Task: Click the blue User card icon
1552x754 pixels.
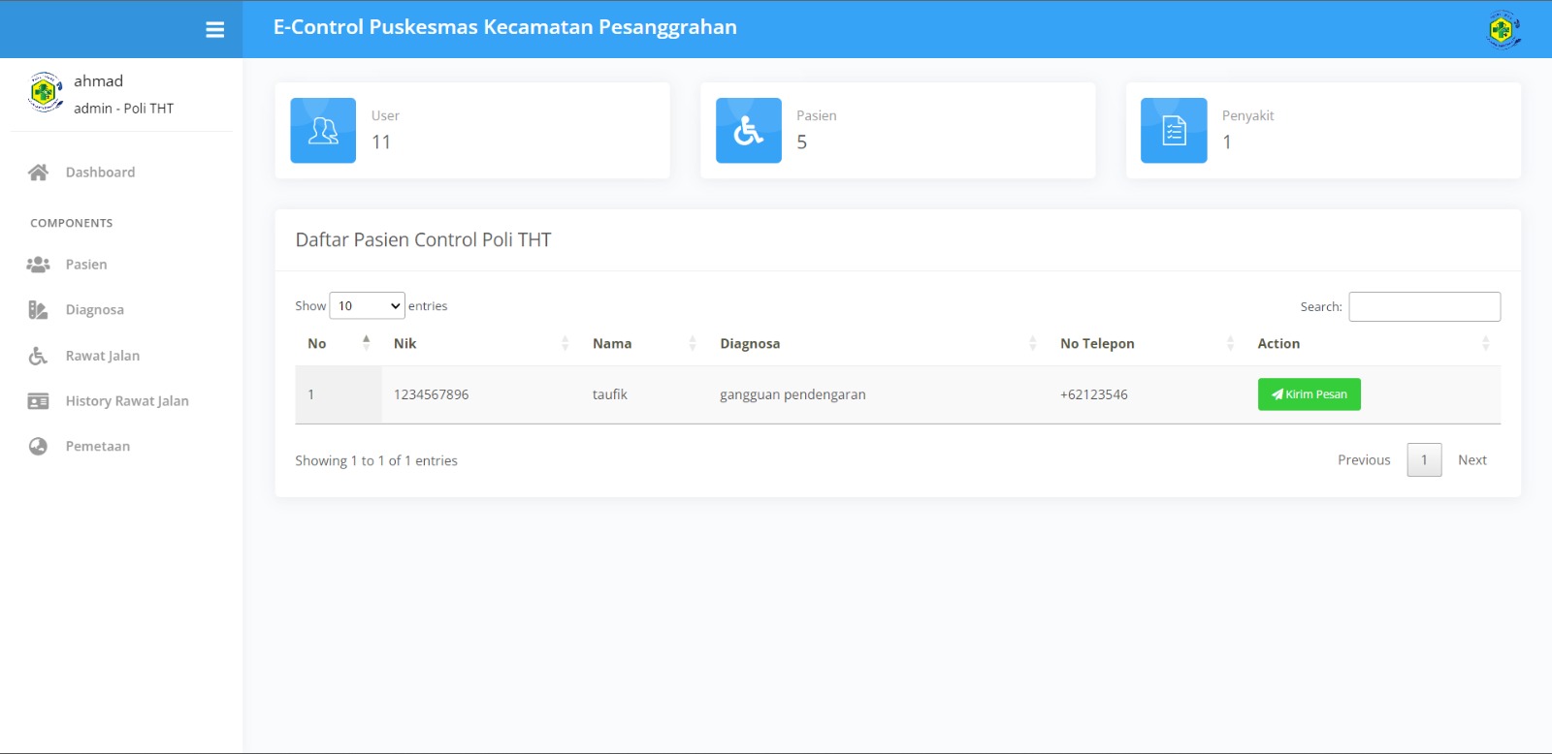Action: [323, 131]
